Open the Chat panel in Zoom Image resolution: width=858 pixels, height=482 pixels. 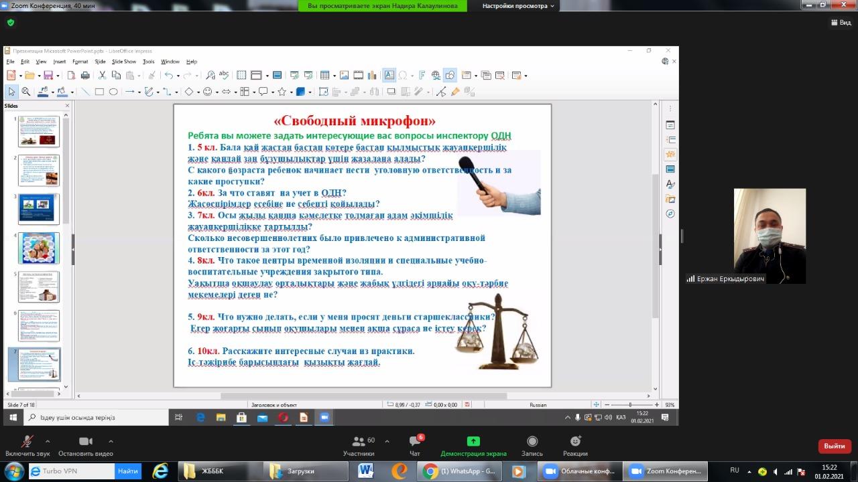coord(415,446)
